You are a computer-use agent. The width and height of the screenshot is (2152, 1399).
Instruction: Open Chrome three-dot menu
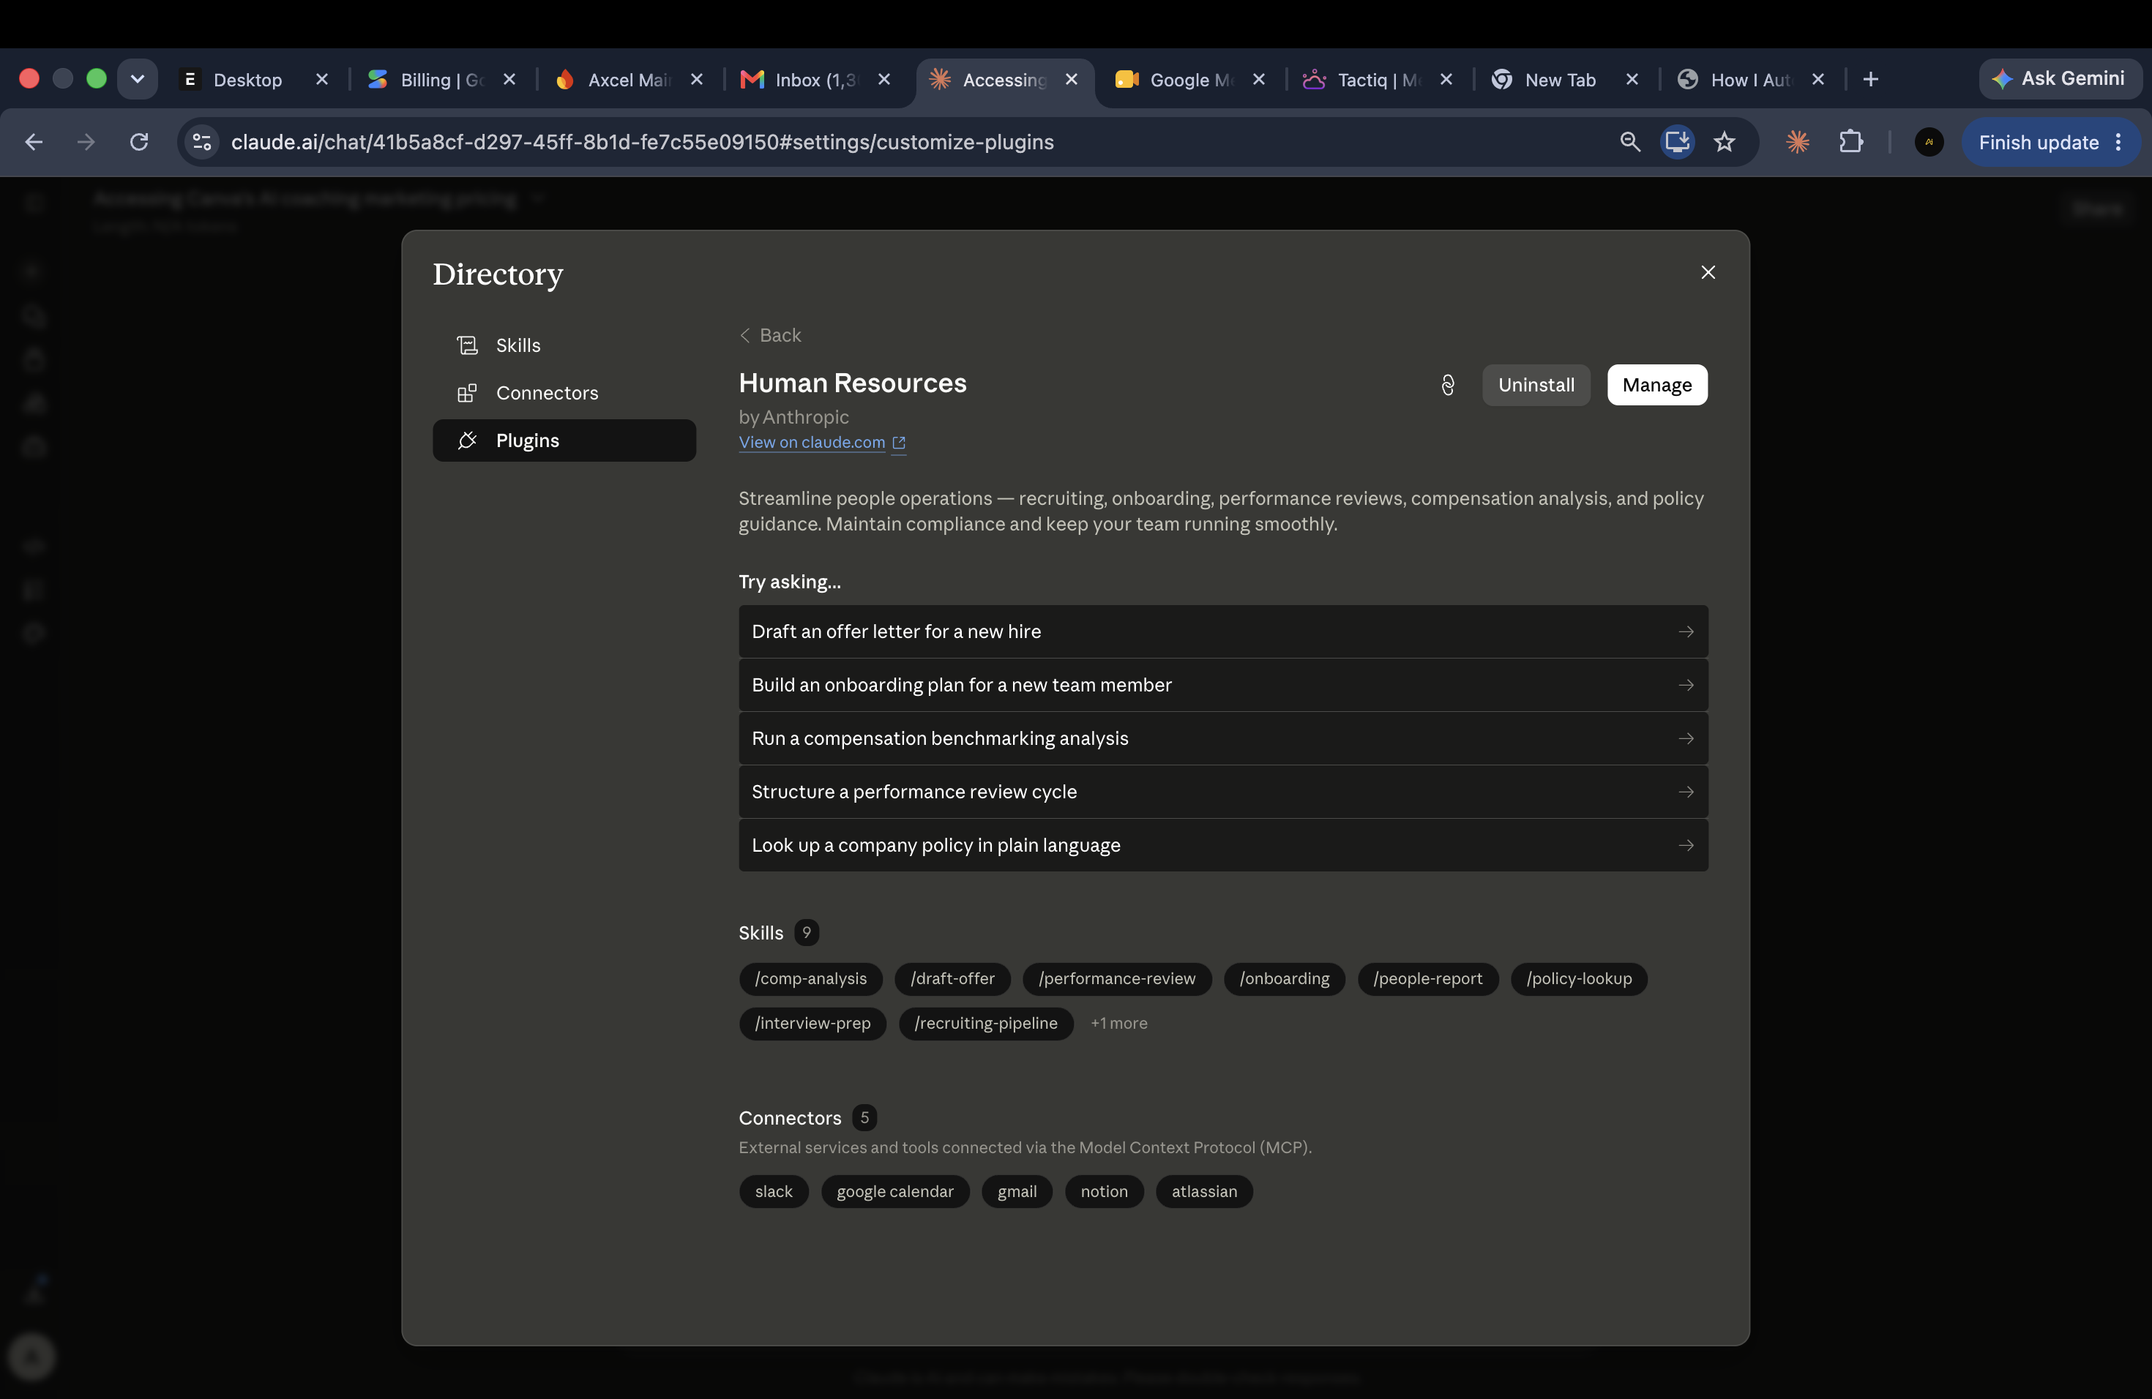(2118, 142)
